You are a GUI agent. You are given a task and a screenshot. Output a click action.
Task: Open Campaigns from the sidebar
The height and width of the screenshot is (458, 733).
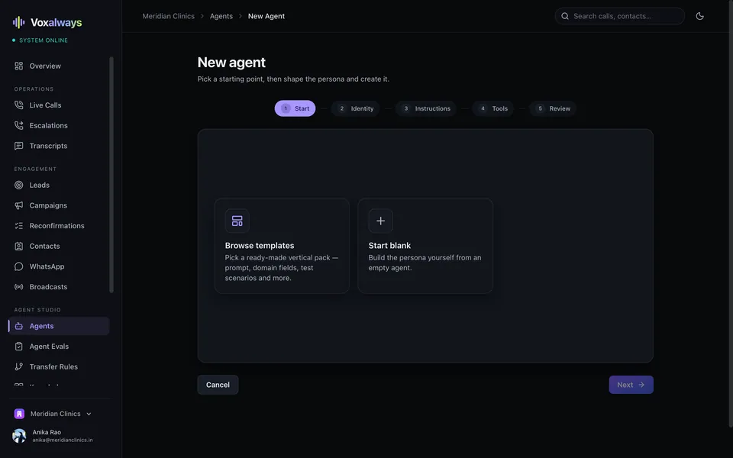click(x=48, y=205)
